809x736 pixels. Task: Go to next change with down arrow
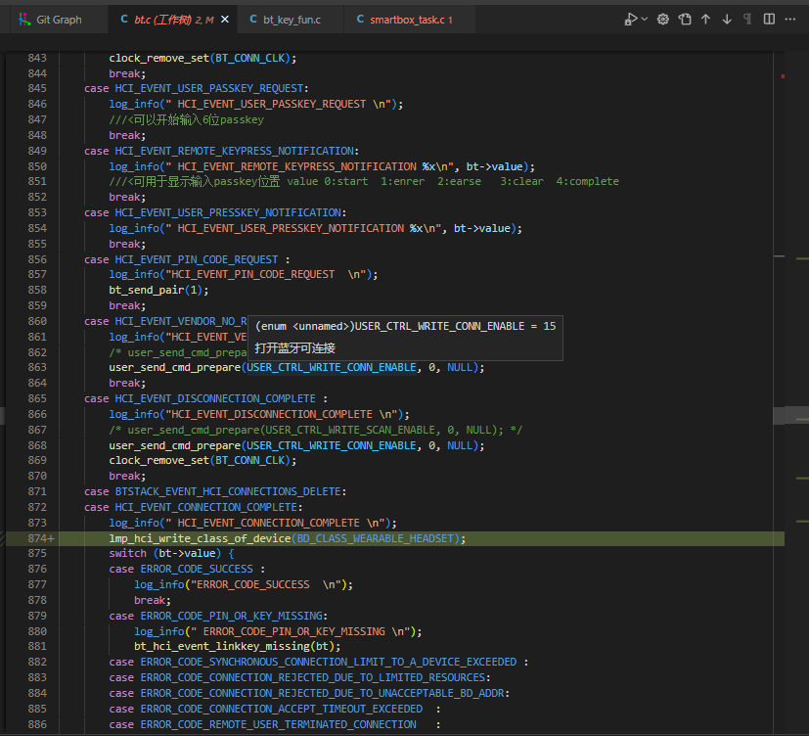[x=727, y=20]
